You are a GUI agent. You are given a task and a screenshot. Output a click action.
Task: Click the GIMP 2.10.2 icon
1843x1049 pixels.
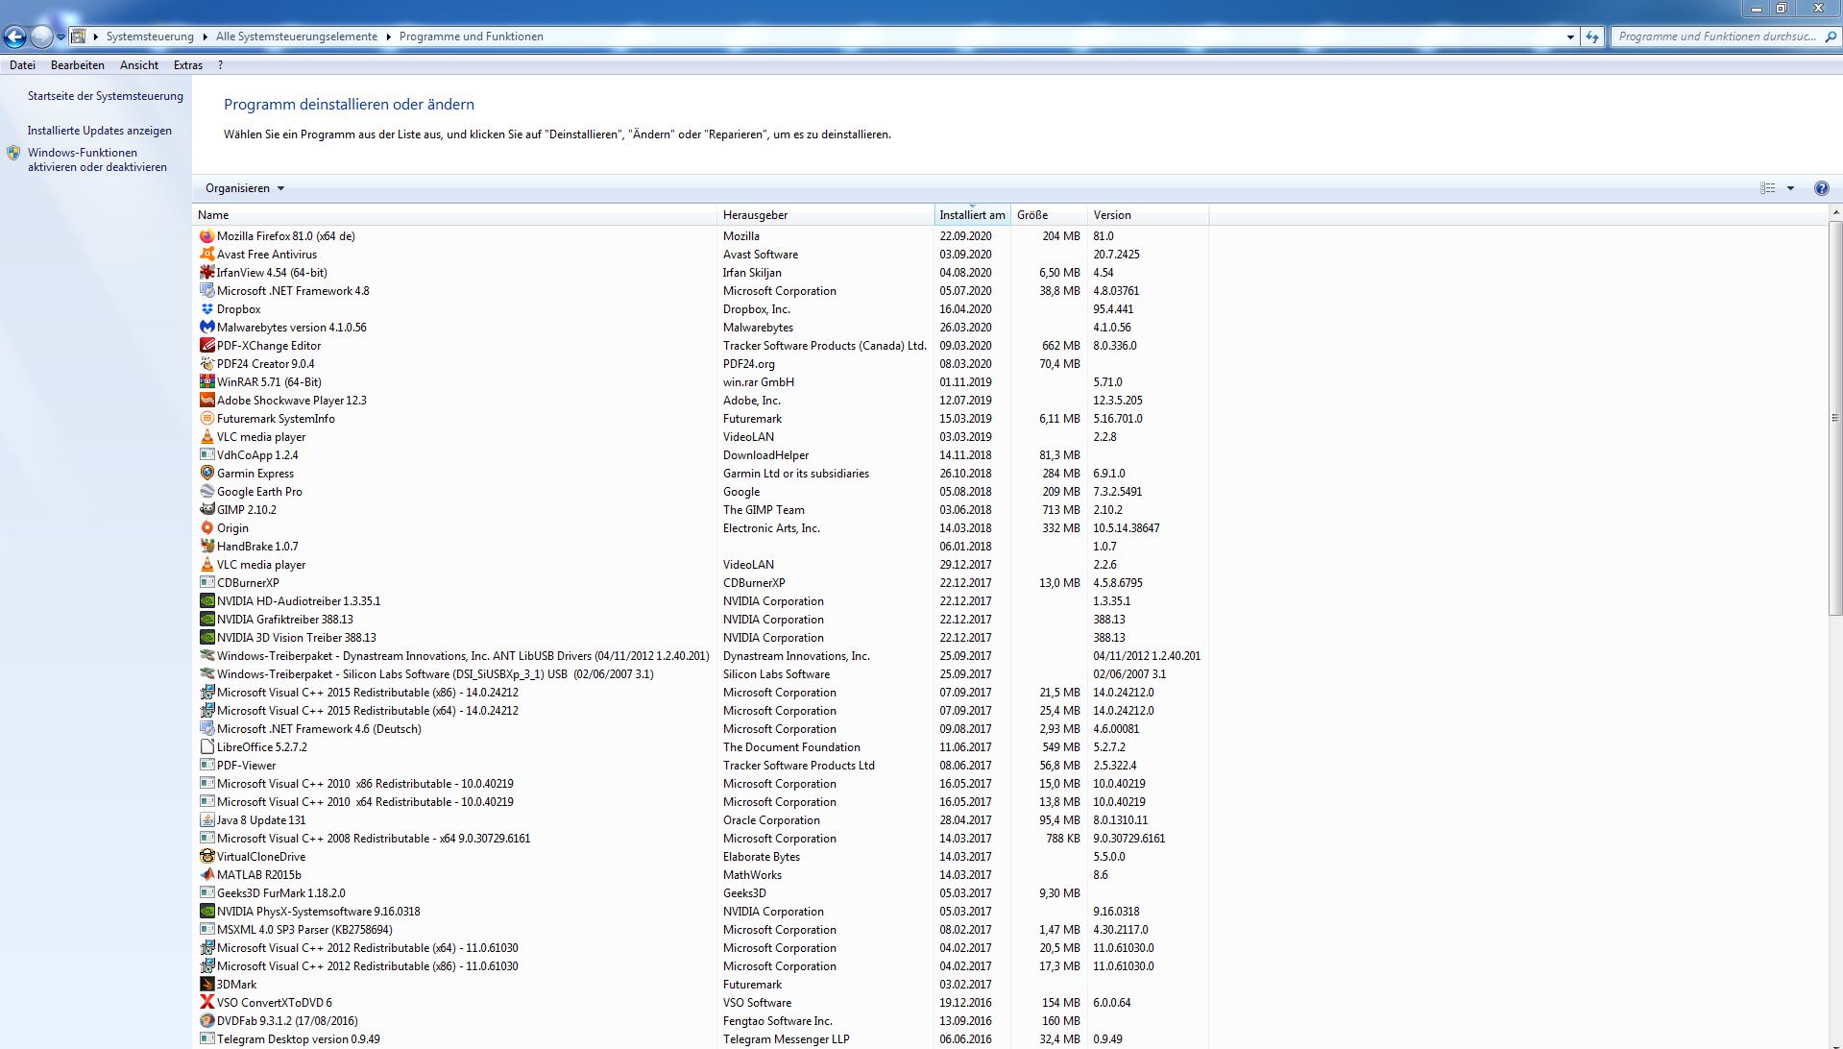[x=206, y=510]
